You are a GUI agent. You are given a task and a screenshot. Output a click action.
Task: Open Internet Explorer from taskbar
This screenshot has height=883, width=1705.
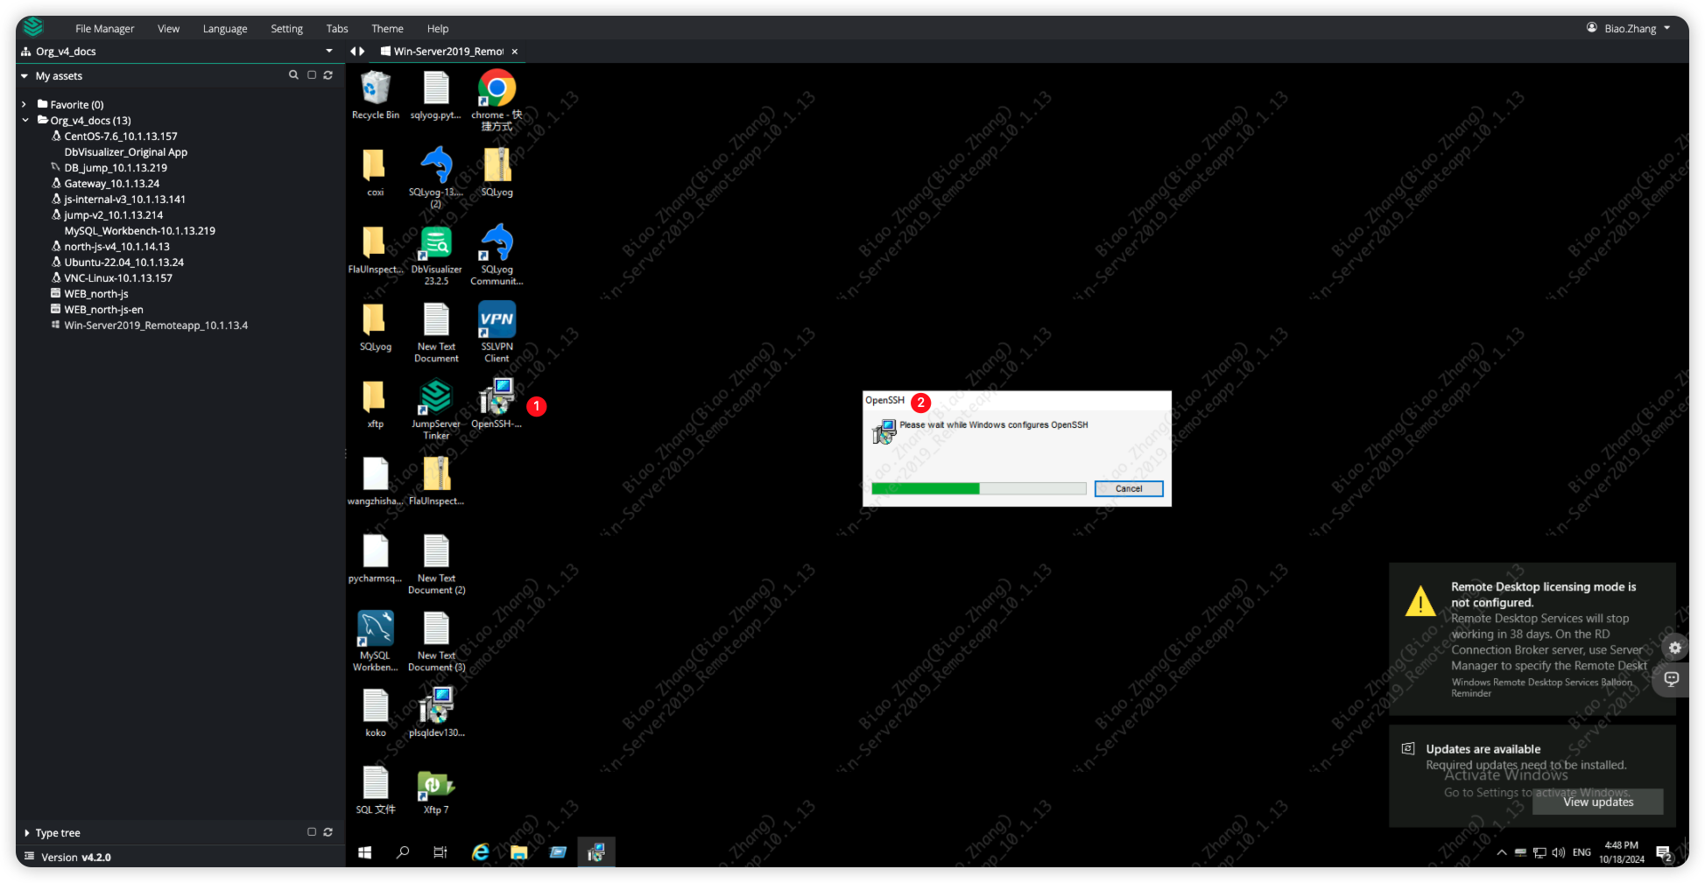tap(480, 852)
